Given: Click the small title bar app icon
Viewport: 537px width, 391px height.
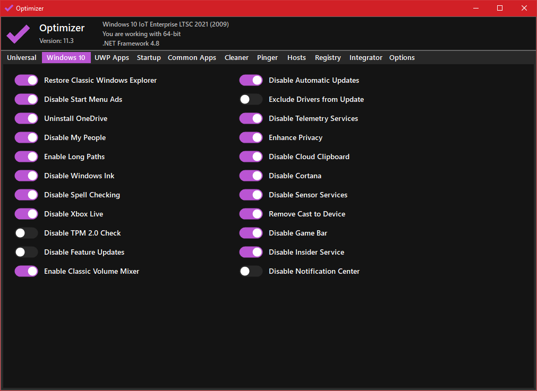Looking at the screenshot, I should point(8,8).
